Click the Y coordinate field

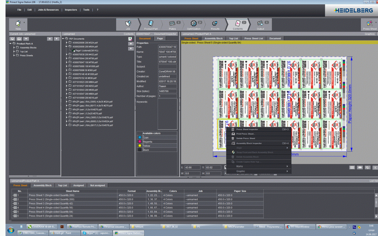click(213, 167)
